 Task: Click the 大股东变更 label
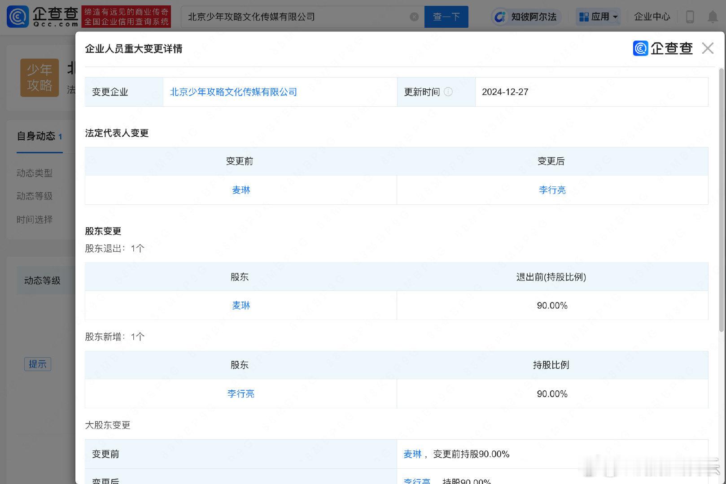[x=108, y=425]
